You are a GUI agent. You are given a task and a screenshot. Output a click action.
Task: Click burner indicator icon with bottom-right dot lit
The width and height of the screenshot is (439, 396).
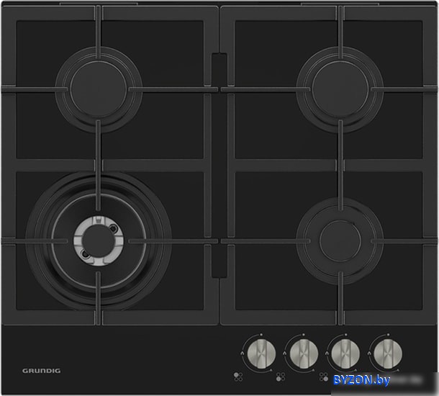tap(324, 377)
